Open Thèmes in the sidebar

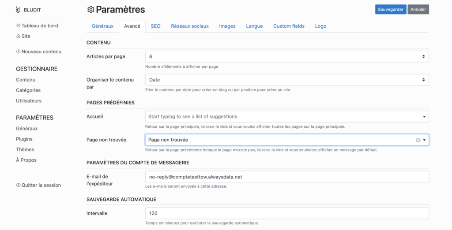(x=25, y=150)
